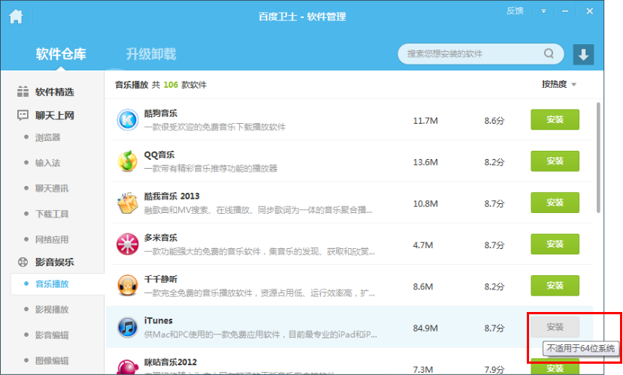Open 影视播放 category in sidebar
623x375 pixels.
coord(51,309)
